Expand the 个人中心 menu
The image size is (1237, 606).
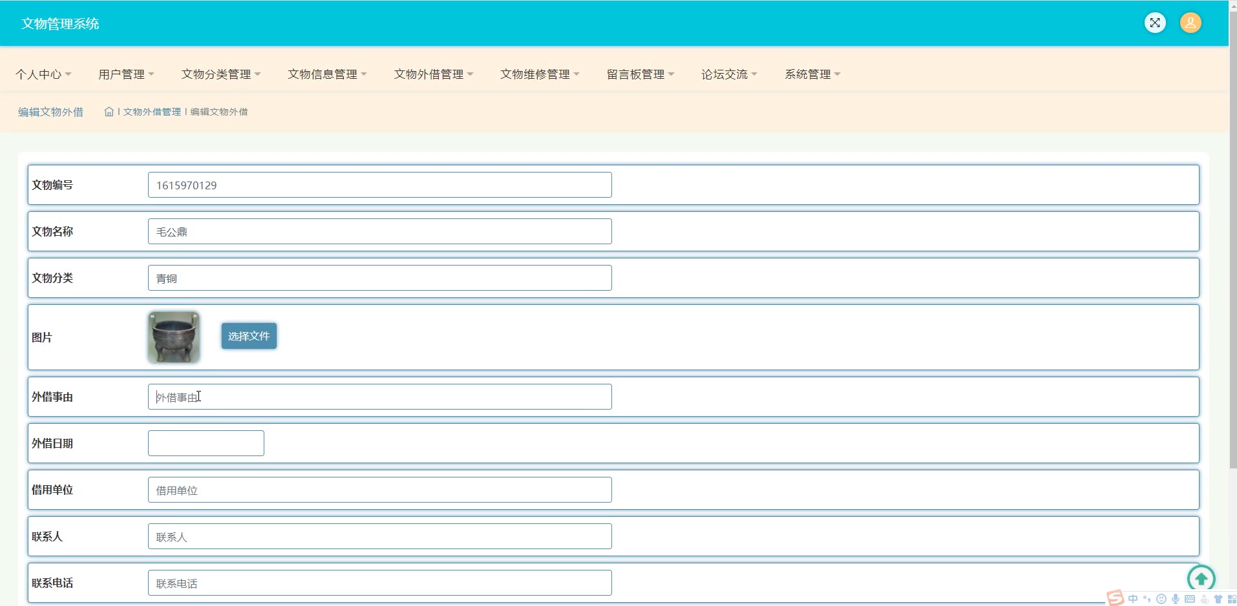point(43,74)
